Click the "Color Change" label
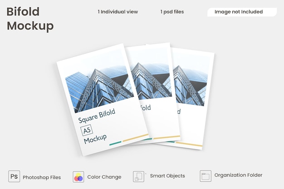The height and width of the screenshot is (189, 284). [104, 177]
